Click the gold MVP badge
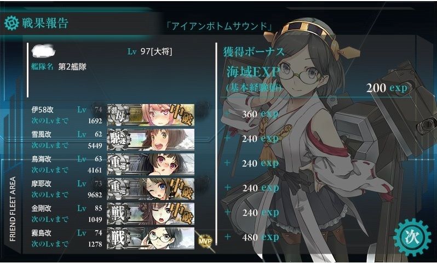437x263 pixels. coord(205,241)
